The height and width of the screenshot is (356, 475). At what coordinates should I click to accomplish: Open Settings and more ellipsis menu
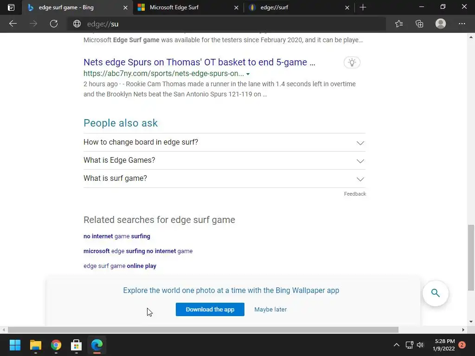(x=462, y=24)
